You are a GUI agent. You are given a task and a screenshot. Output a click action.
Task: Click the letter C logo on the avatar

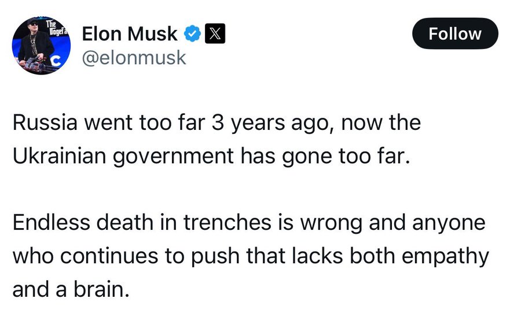click(x=57, y=61)
